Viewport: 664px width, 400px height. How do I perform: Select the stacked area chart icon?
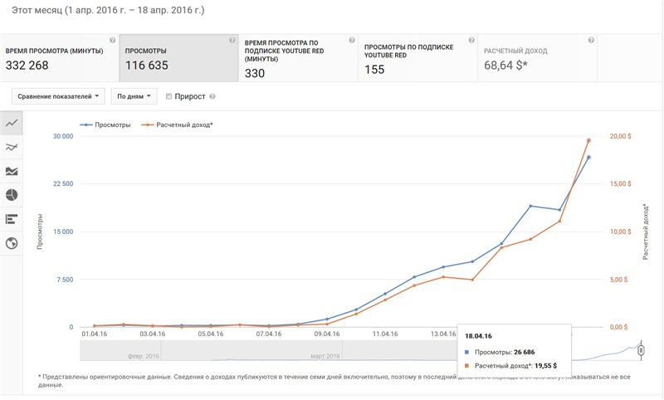(12, 171)
